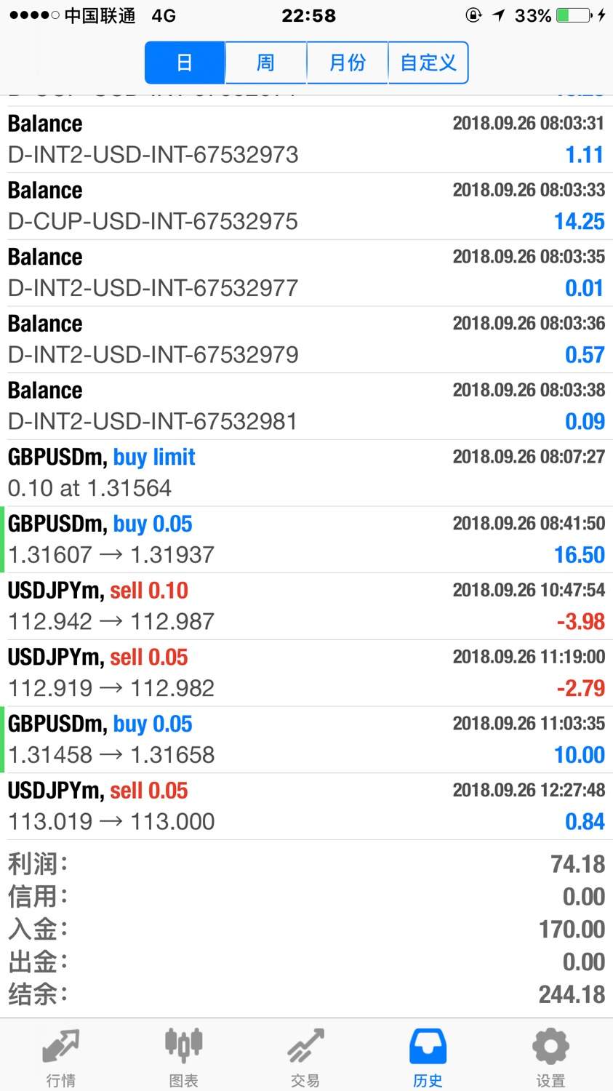Select the 自定义 custom range tab
Viewport: 613px width, 1091px height.
[428, 63]
